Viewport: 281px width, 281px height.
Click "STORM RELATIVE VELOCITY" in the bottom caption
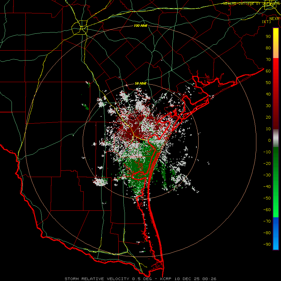click(97, 279)
